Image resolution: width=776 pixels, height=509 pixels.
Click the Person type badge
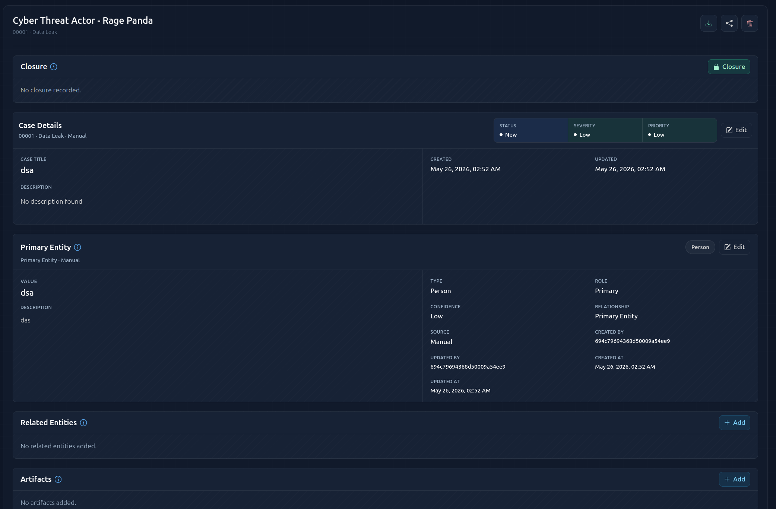click(x=700, y=247)
